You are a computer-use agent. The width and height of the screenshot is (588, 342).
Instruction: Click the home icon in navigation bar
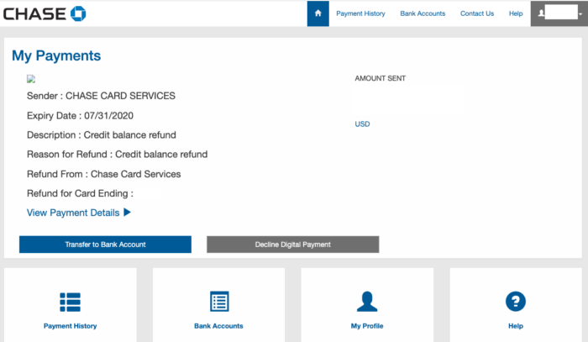[x=318, y=13]
